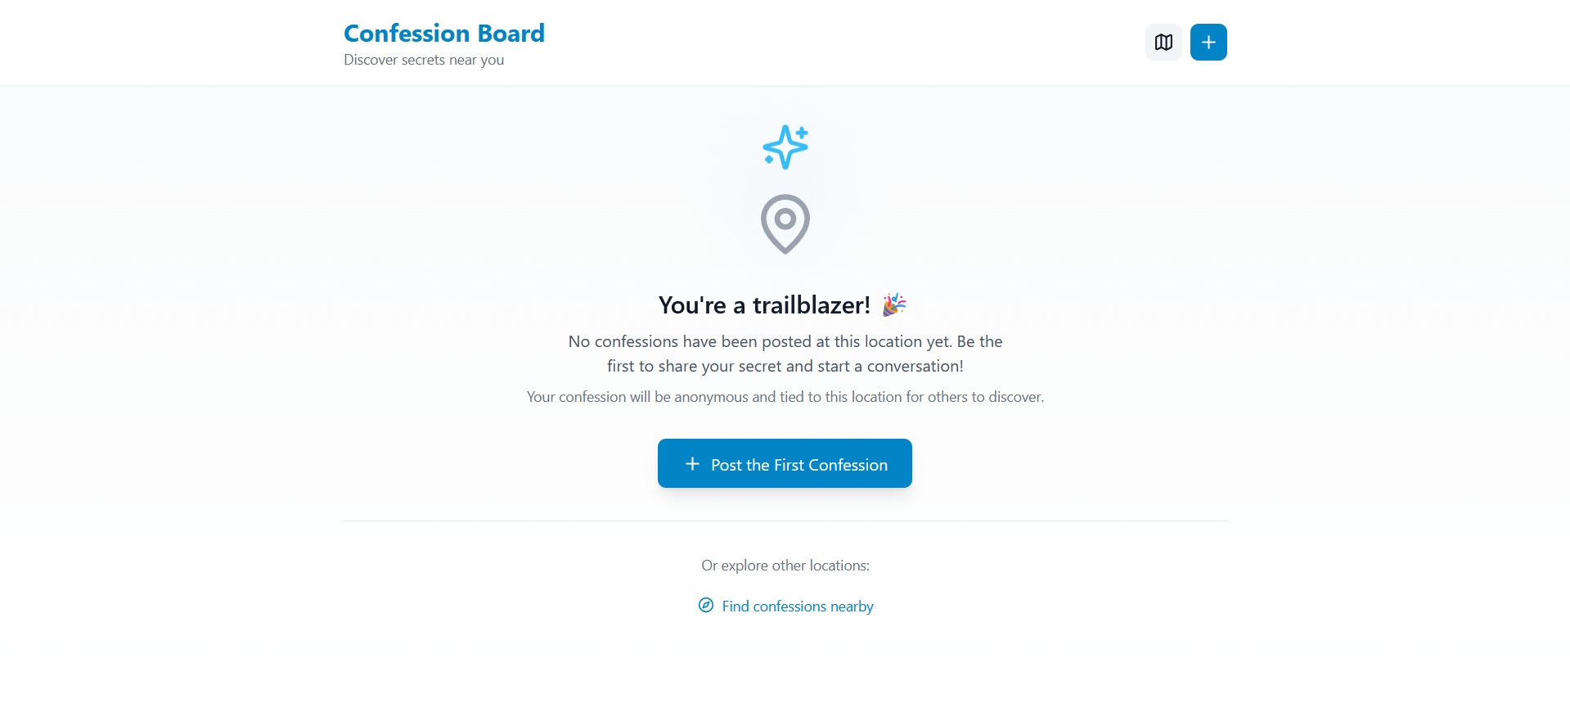Click the empty state illustration area

point(785,188)
